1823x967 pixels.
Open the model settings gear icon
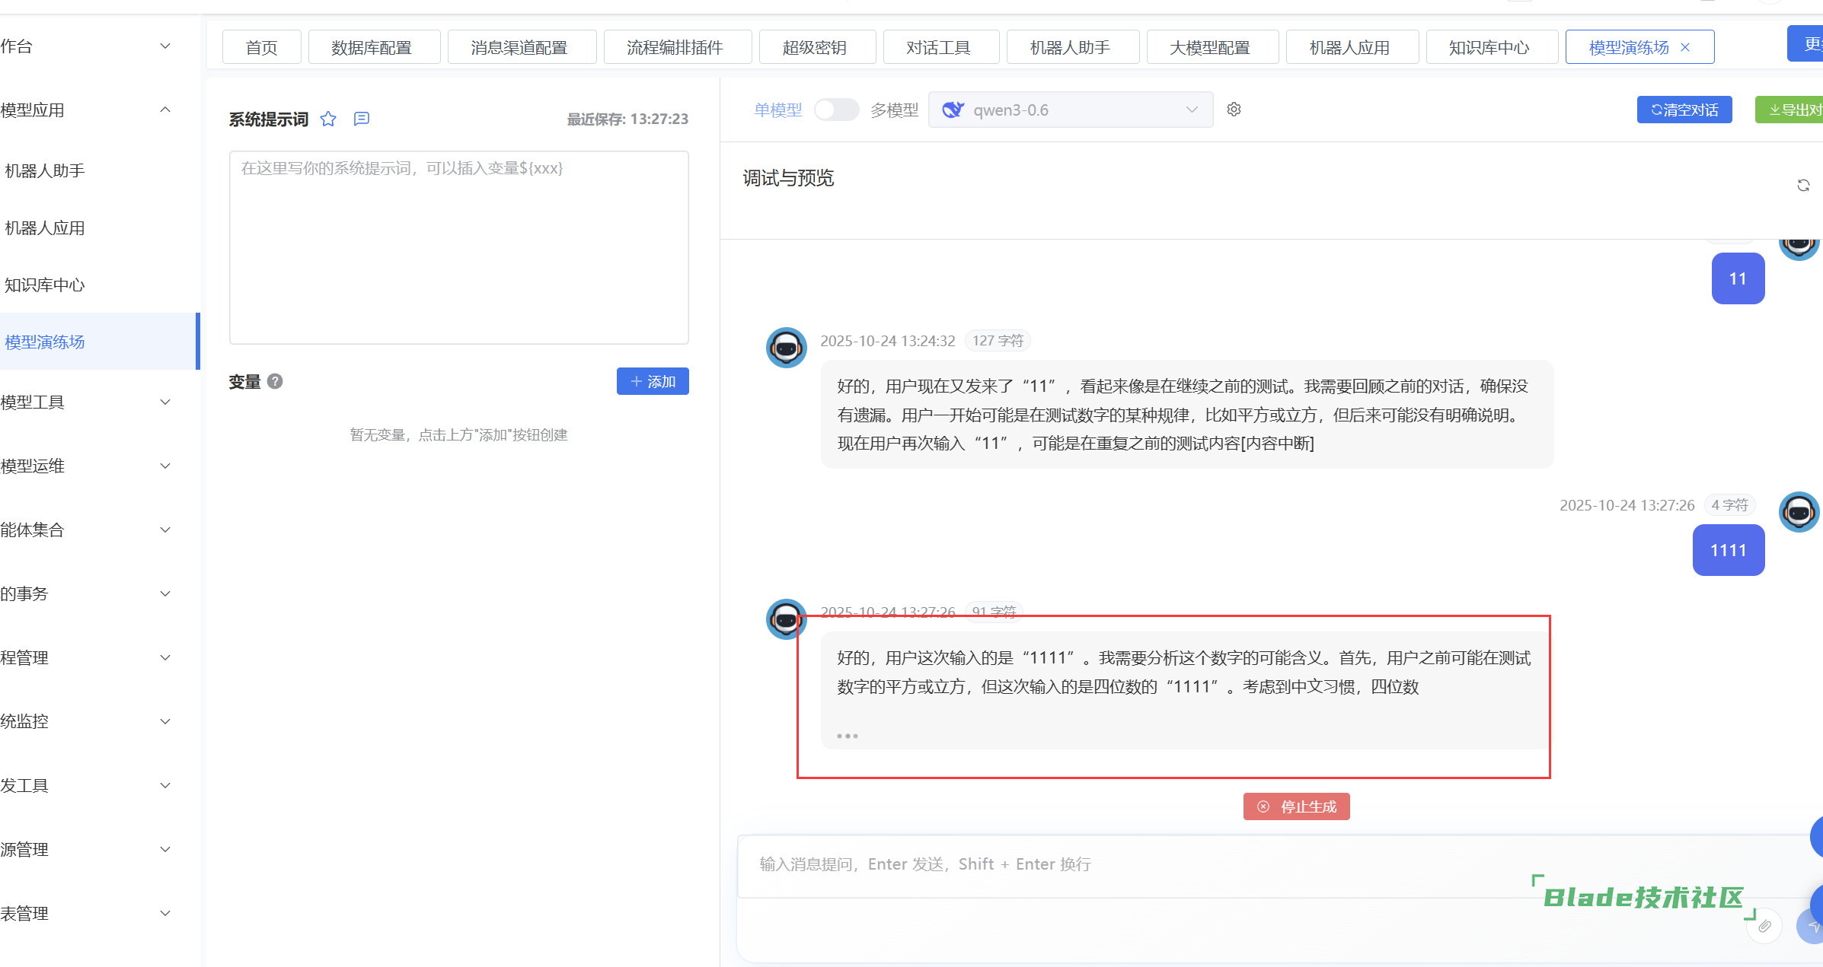(1234, 110)
